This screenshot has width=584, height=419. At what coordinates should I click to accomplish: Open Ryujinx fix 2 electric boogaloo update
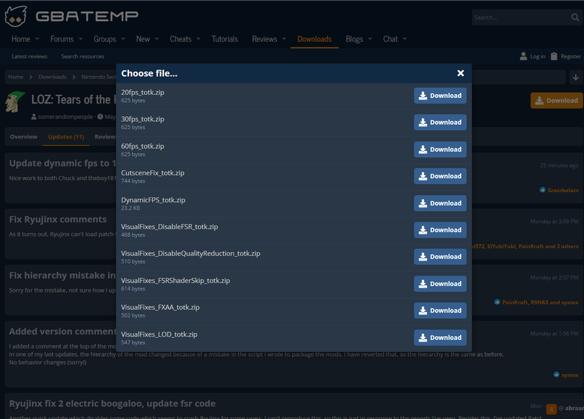click(x=112, y=404)
